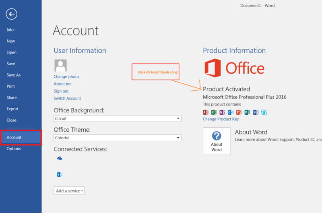Click the 'This product contains' text

click(x=222, y=104)
